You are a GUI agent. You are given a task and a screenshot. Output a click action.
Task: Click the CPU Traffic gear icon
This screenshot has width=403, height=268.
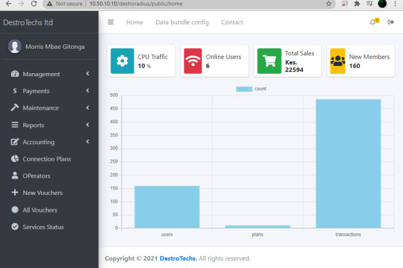point(122,61)
